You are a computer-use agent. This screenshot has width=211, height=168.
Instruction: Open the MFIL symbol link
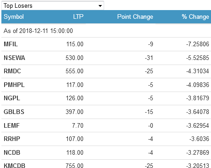click(11, 44)
